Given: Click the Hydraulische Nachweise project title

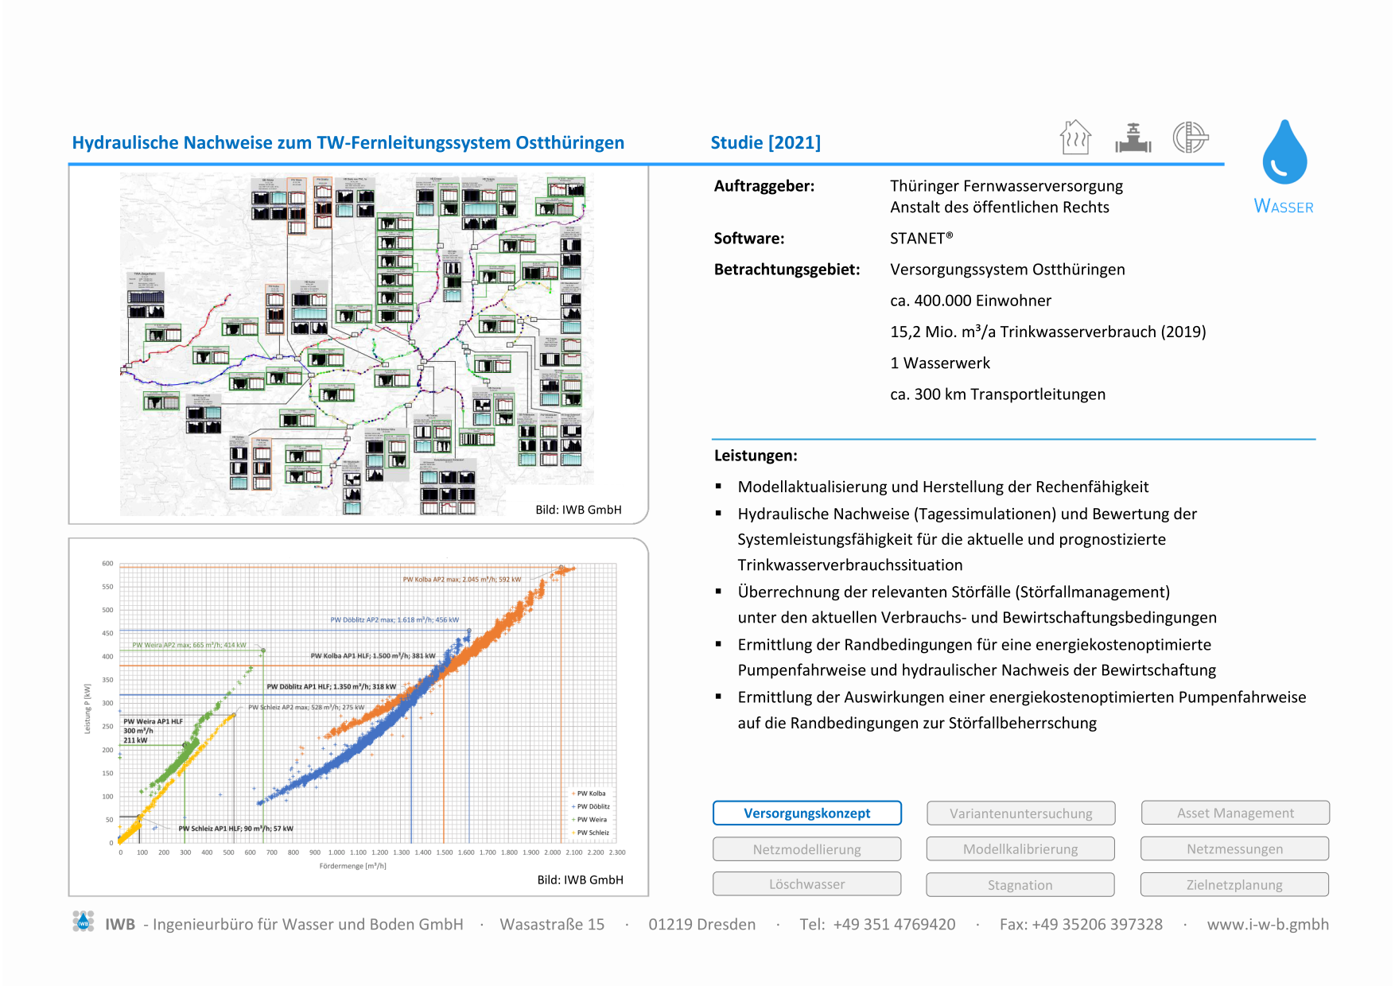Looking at the screenshot, I should click(348, 143).
